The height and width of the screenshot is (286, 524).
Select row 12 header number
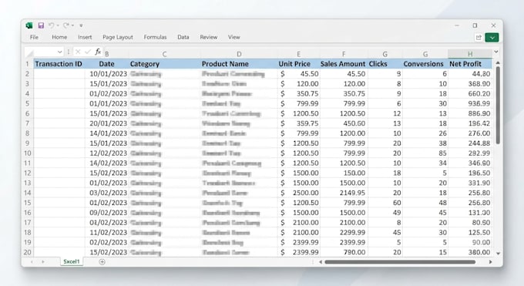pyautogui.click(x=28, y=173)
